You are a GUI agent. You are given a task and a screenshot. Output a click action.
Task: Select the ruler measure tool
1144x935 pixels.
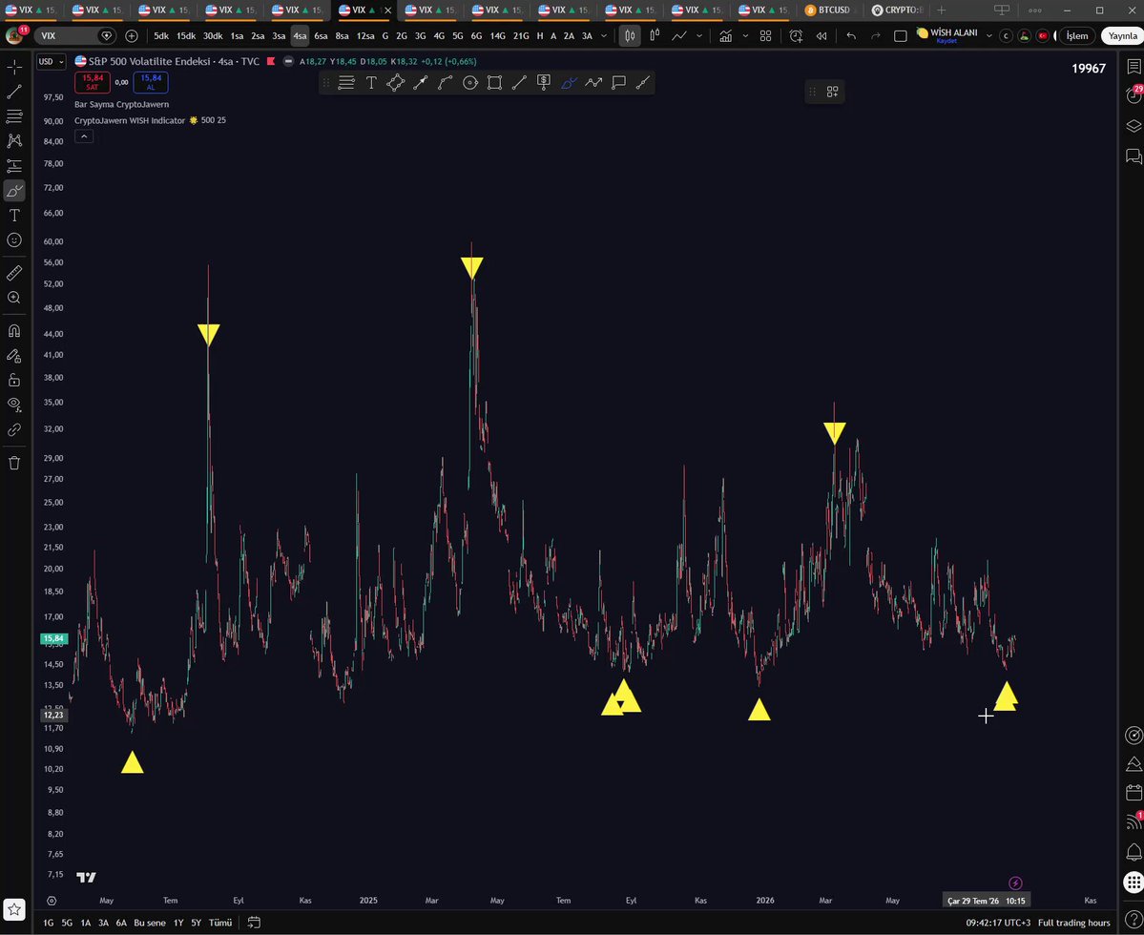(14, 273)
